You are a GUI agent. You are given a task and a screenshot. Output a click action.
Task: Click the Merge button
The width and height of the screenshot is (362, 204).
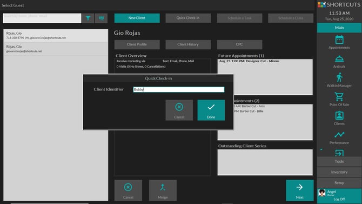point(163,190)
